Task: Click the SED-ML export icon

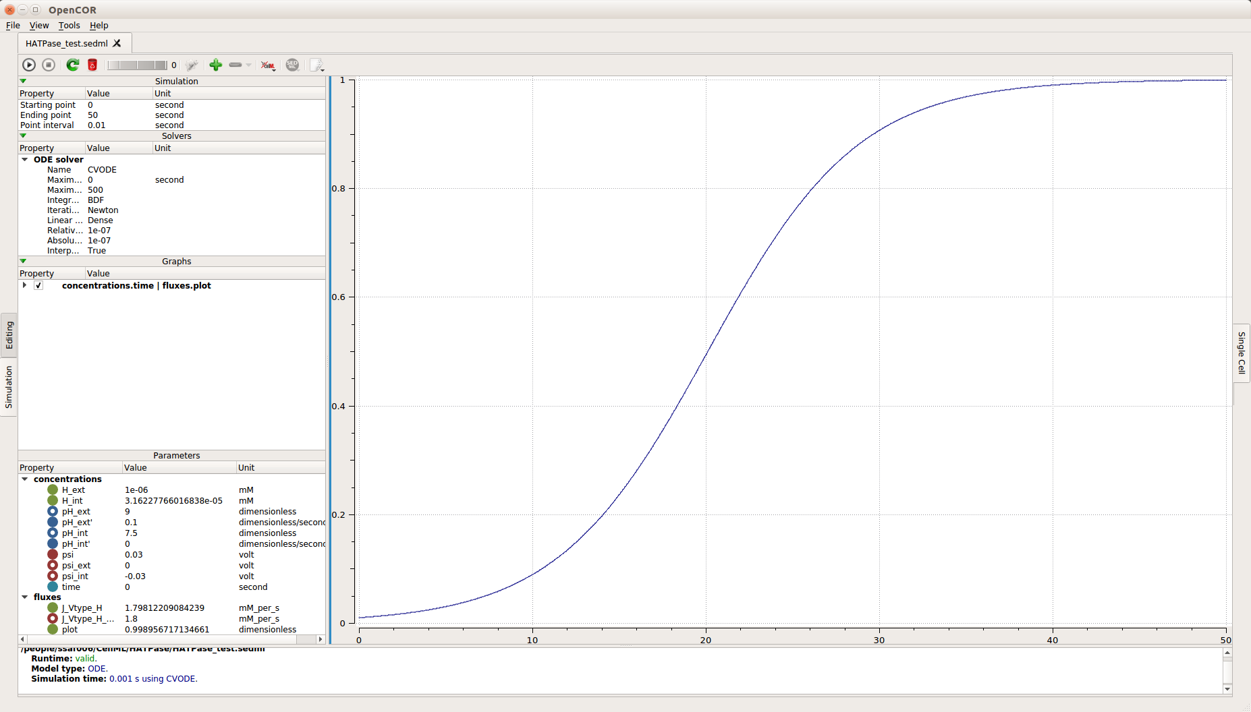Action: tap(292, 65)
